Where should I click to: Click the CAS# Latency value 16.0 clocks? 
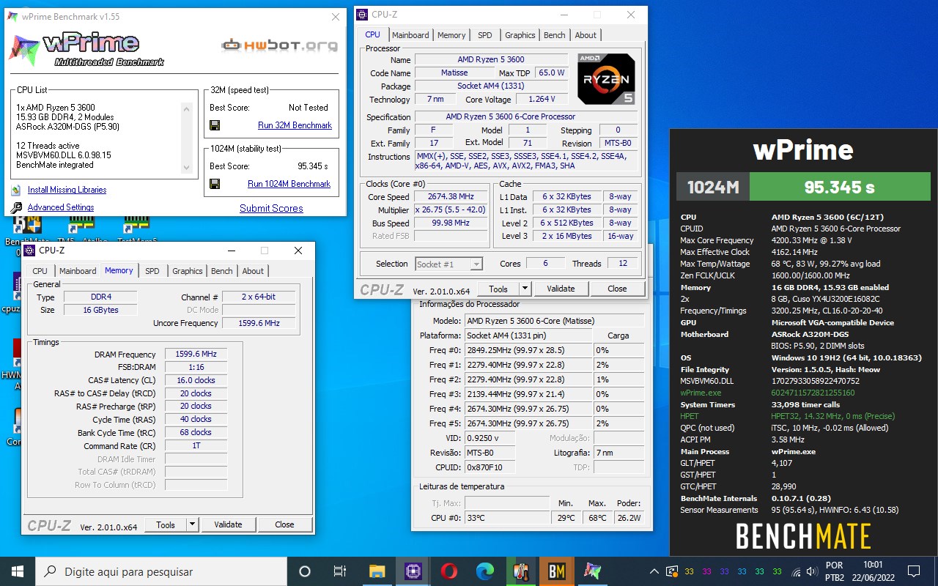(196, 381)
